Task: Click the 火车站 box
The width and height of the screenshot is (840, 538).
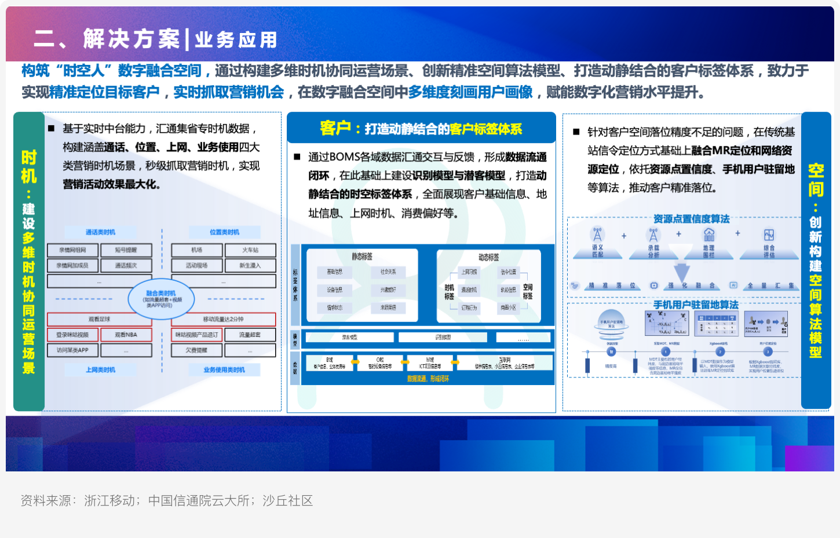Action: (250, 250)
